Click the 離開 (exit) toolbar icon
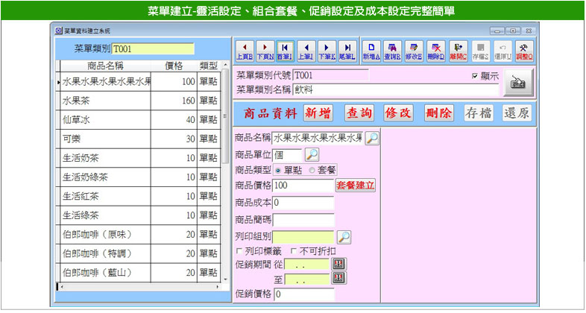586x313 pixels. (459, 50)
